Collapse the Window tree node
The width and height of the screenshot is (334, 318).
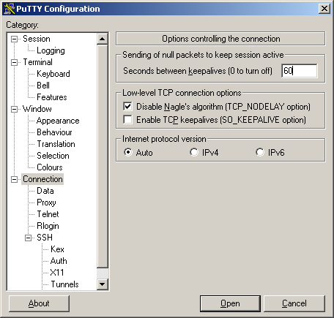15,109
